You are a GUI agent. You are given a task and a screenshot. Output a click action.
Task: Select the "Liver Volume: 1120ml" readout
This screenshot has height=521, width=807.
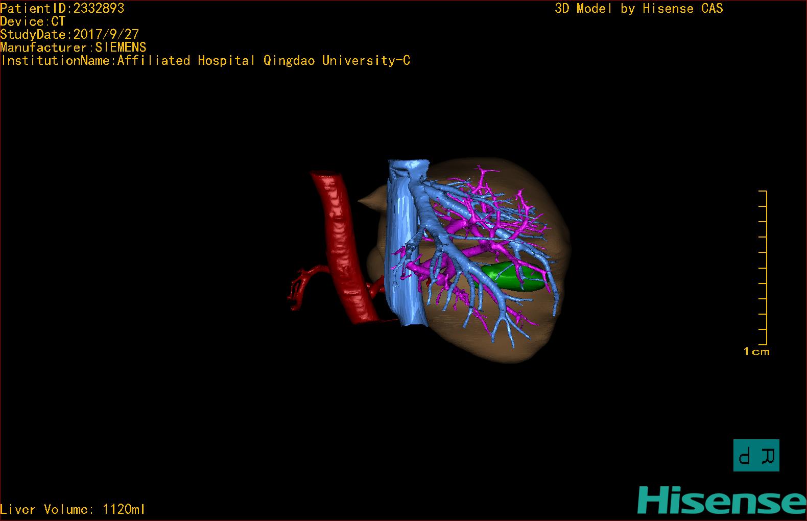73,509
